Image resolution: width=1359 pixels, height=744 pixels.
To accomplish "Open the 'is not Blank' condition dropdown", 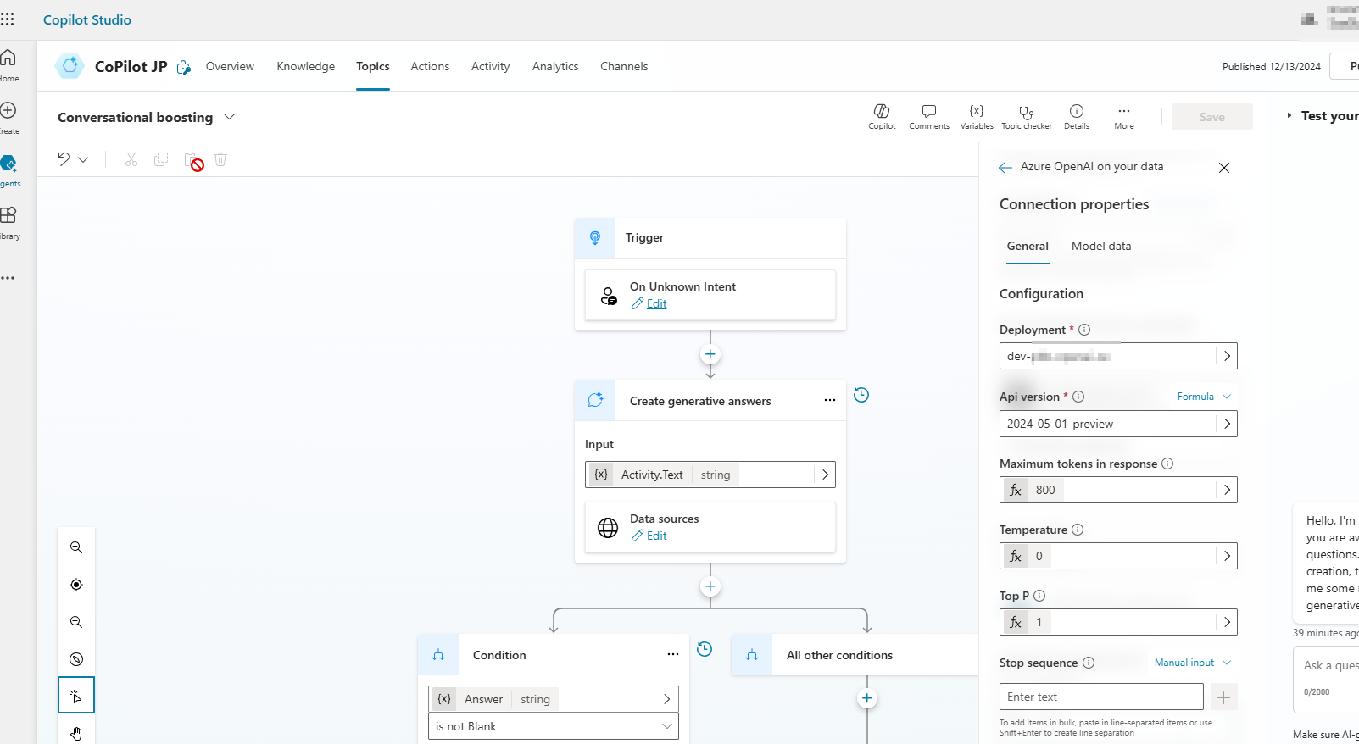I will pyautogui.click(x=554, y=726).
